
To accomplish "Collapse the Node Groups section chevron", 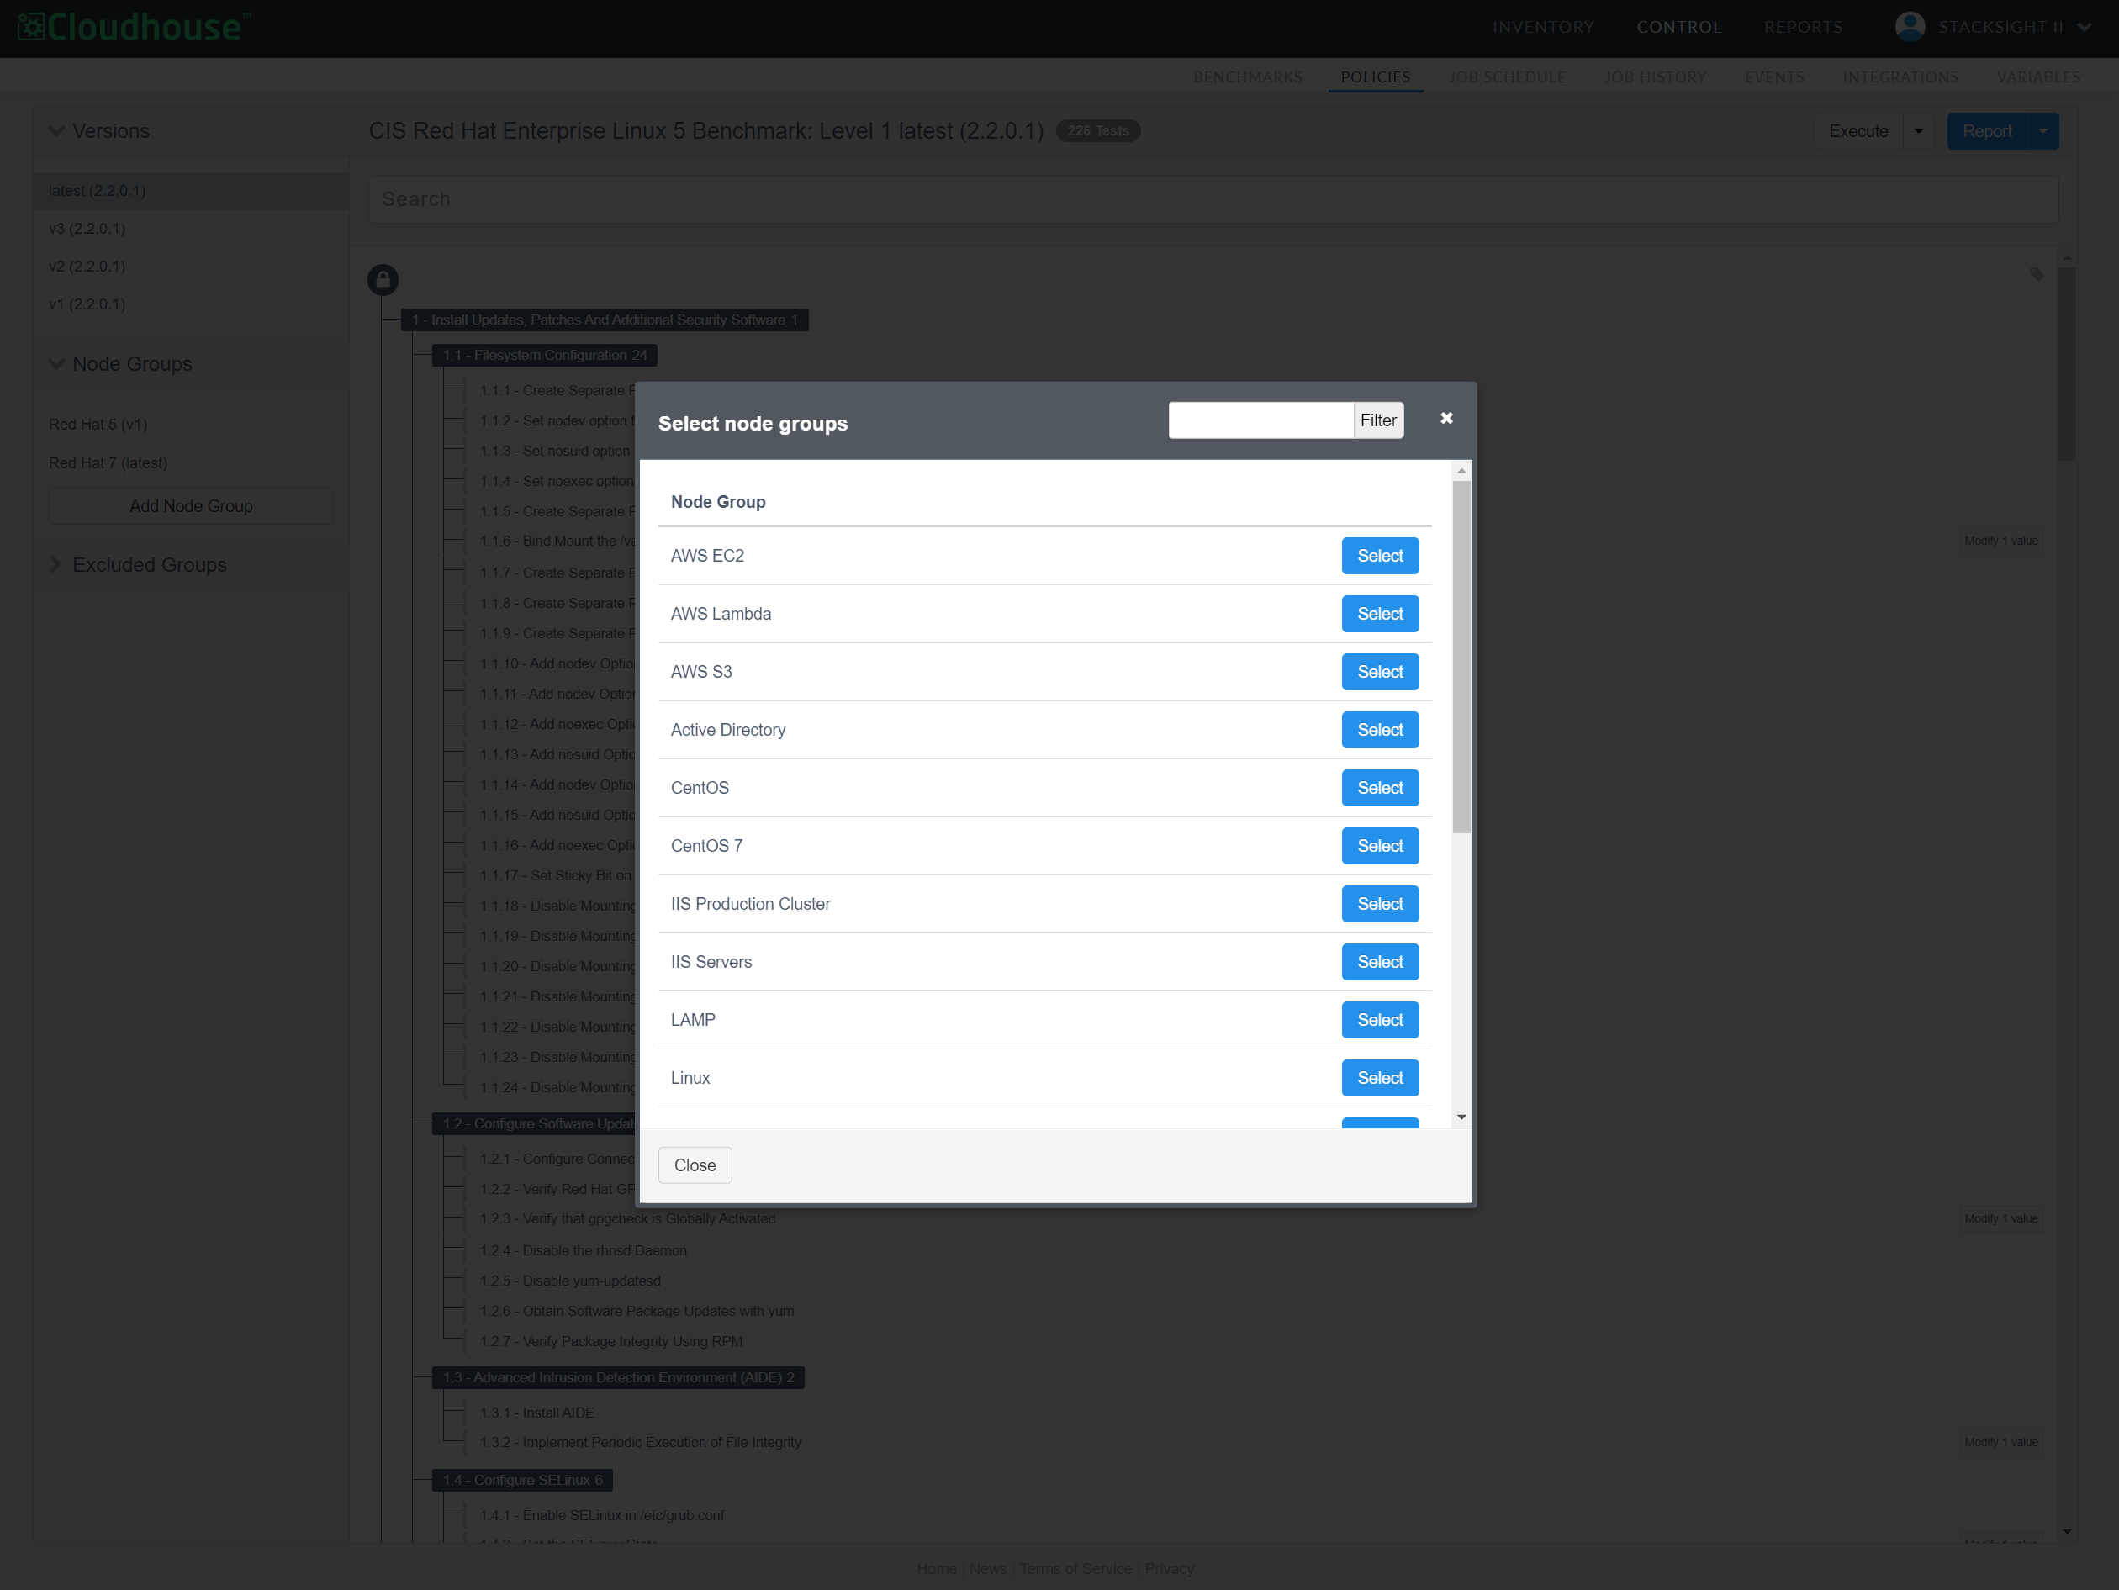I will (56, 364).
